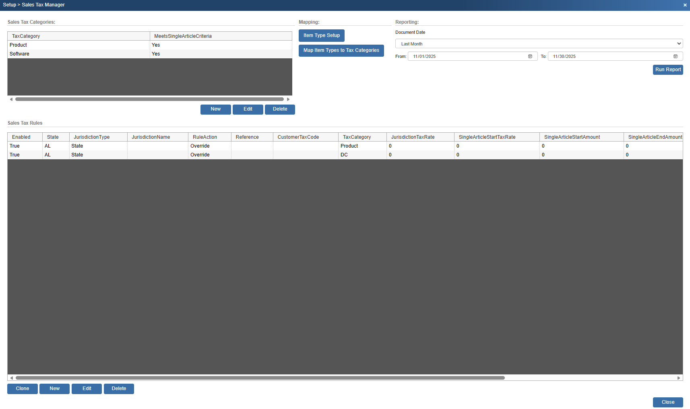Click right arrow of Tax Categories scrollbar
The height and width of the screenshot is (409, 690).
(288, 99)
